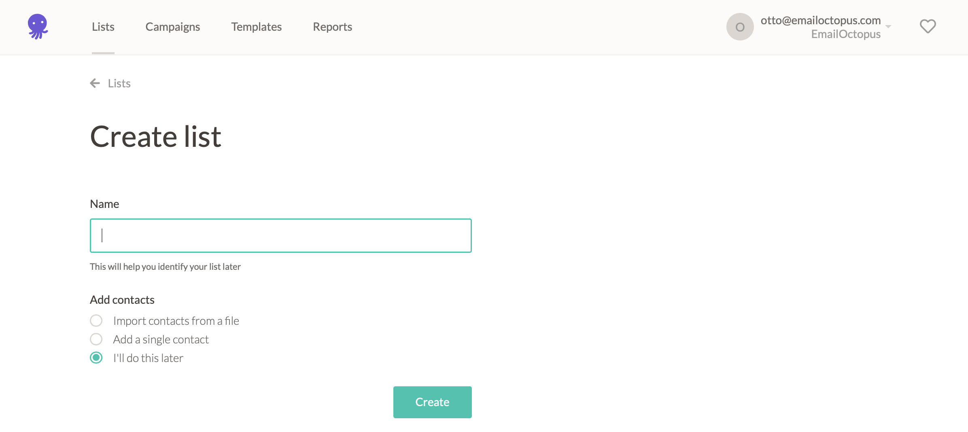
Task: Switch to the Campaigns section
Action: (173, 27)
